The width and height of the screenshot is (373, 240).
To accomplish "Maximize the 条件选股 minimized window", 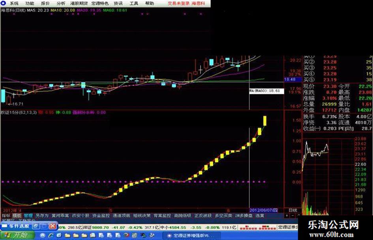I will [x=44, y=226].
